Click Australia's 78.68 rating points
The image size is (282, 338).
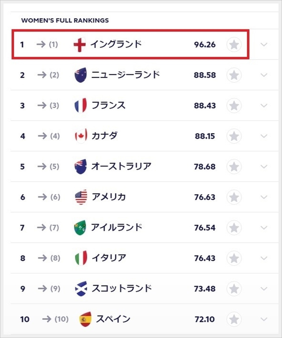coord(205,167)
